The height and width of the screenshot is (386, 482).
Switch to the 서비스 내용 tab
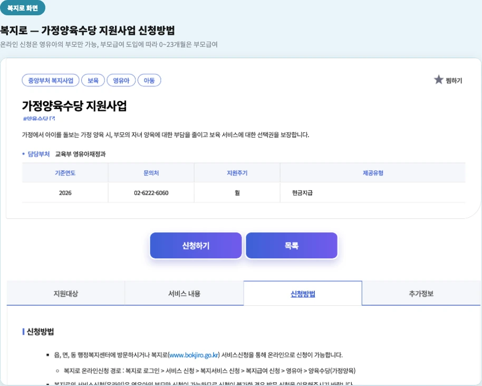184,293
